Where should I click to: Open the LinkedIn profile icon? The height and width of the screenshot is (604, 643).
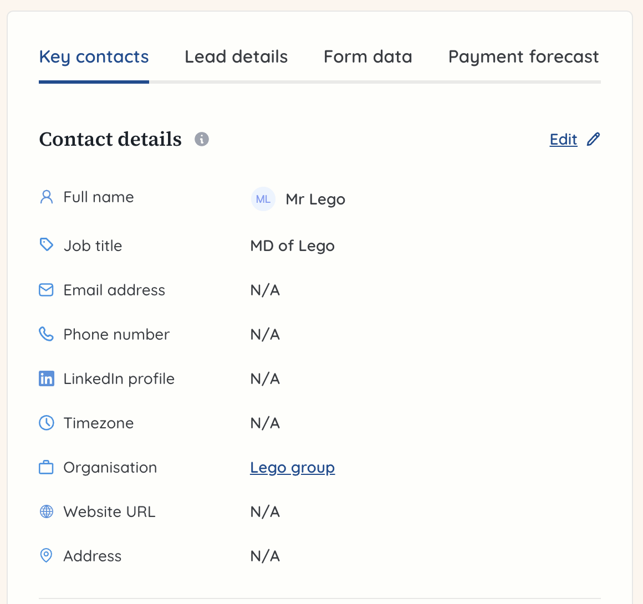(47, 378)
